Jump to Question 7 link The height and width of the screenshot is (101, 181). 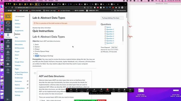point(110,43)
